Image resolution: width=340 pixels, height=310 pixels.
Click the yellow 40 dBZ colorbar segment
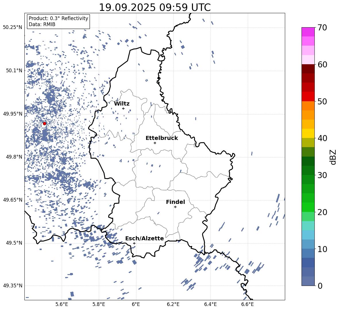[x=308, y=133]
